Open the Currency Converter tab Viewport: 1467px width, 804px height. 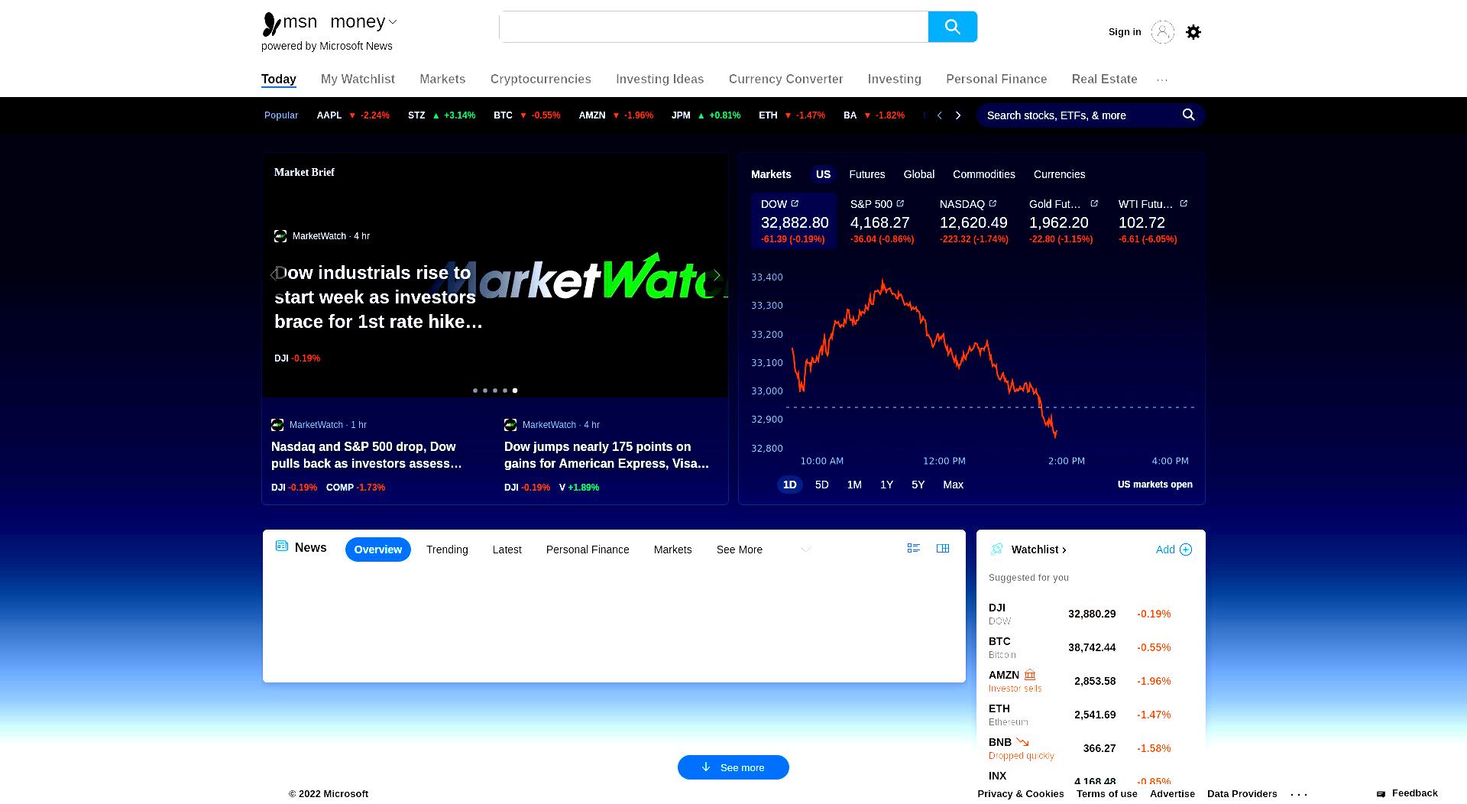click(785, 79)
